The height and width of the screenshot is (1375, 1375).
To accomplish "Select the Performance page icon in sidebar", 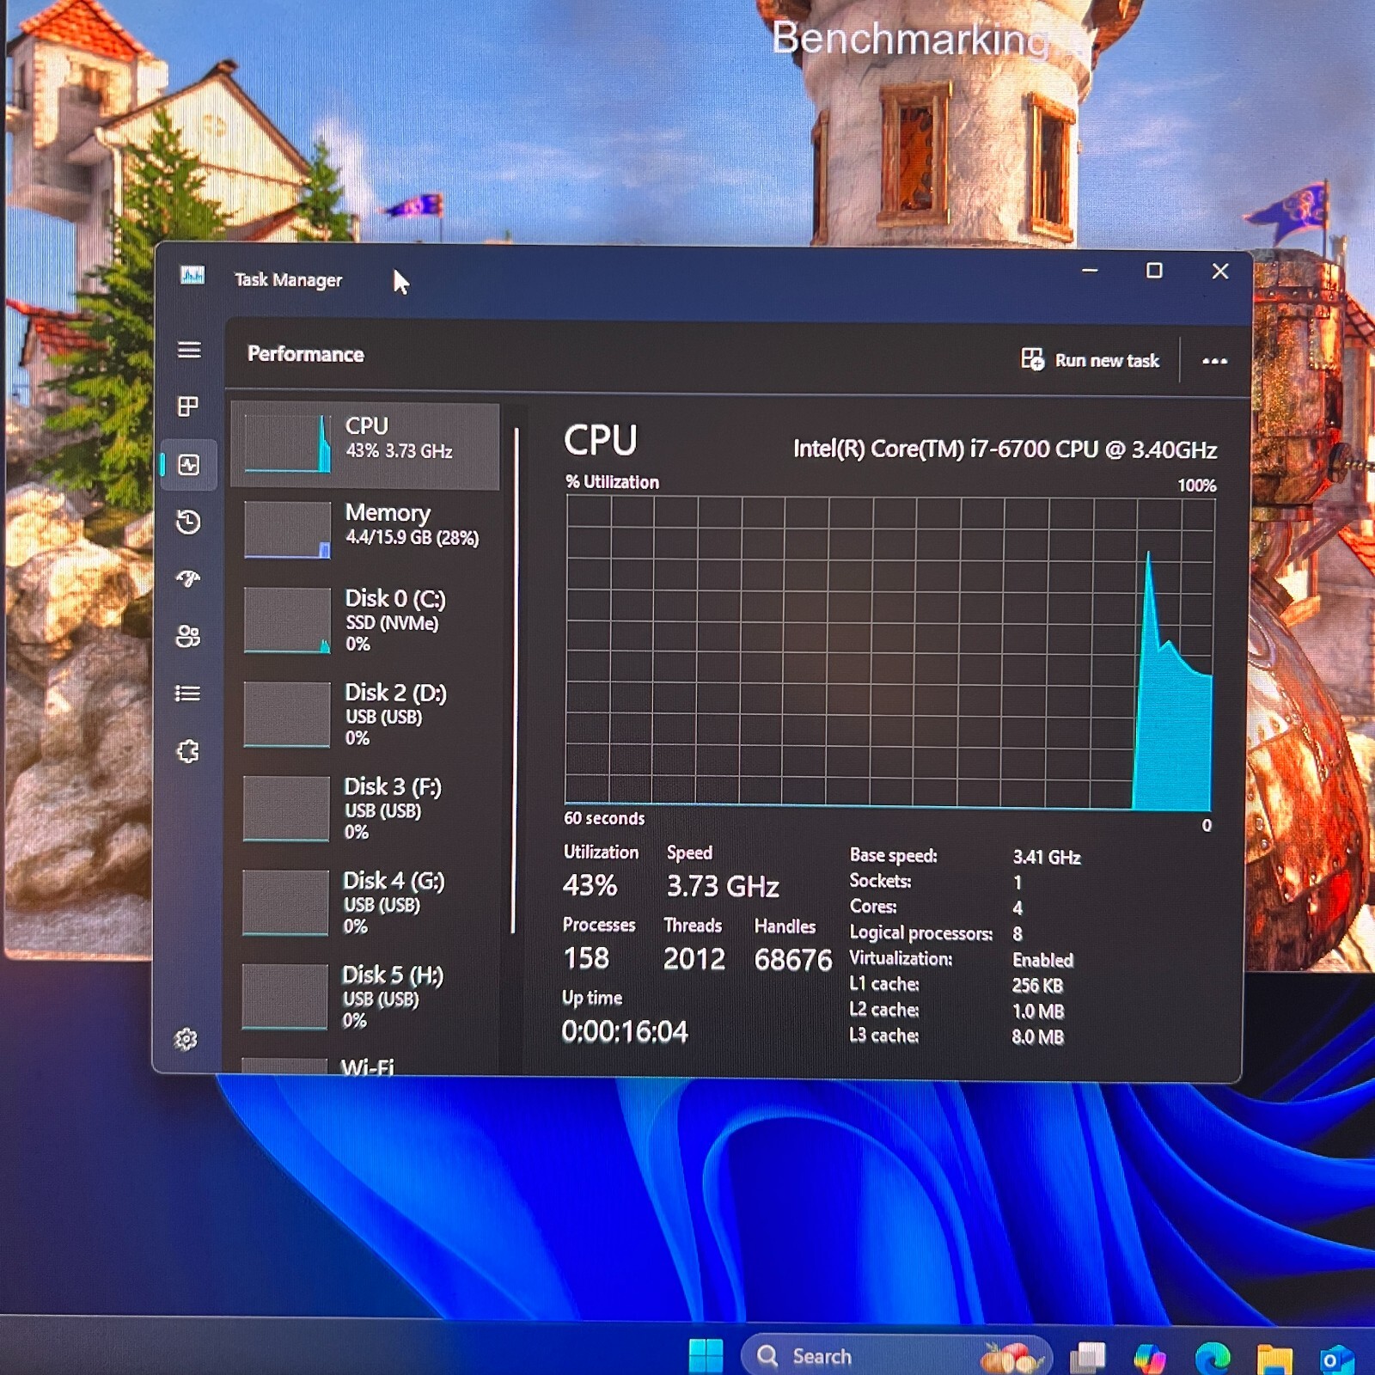I will [x=188, y=465].
